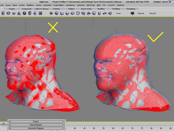Viewport: 174px width, 131px height.
Task: Expand the Output rollout
Action: coord(36,122)
